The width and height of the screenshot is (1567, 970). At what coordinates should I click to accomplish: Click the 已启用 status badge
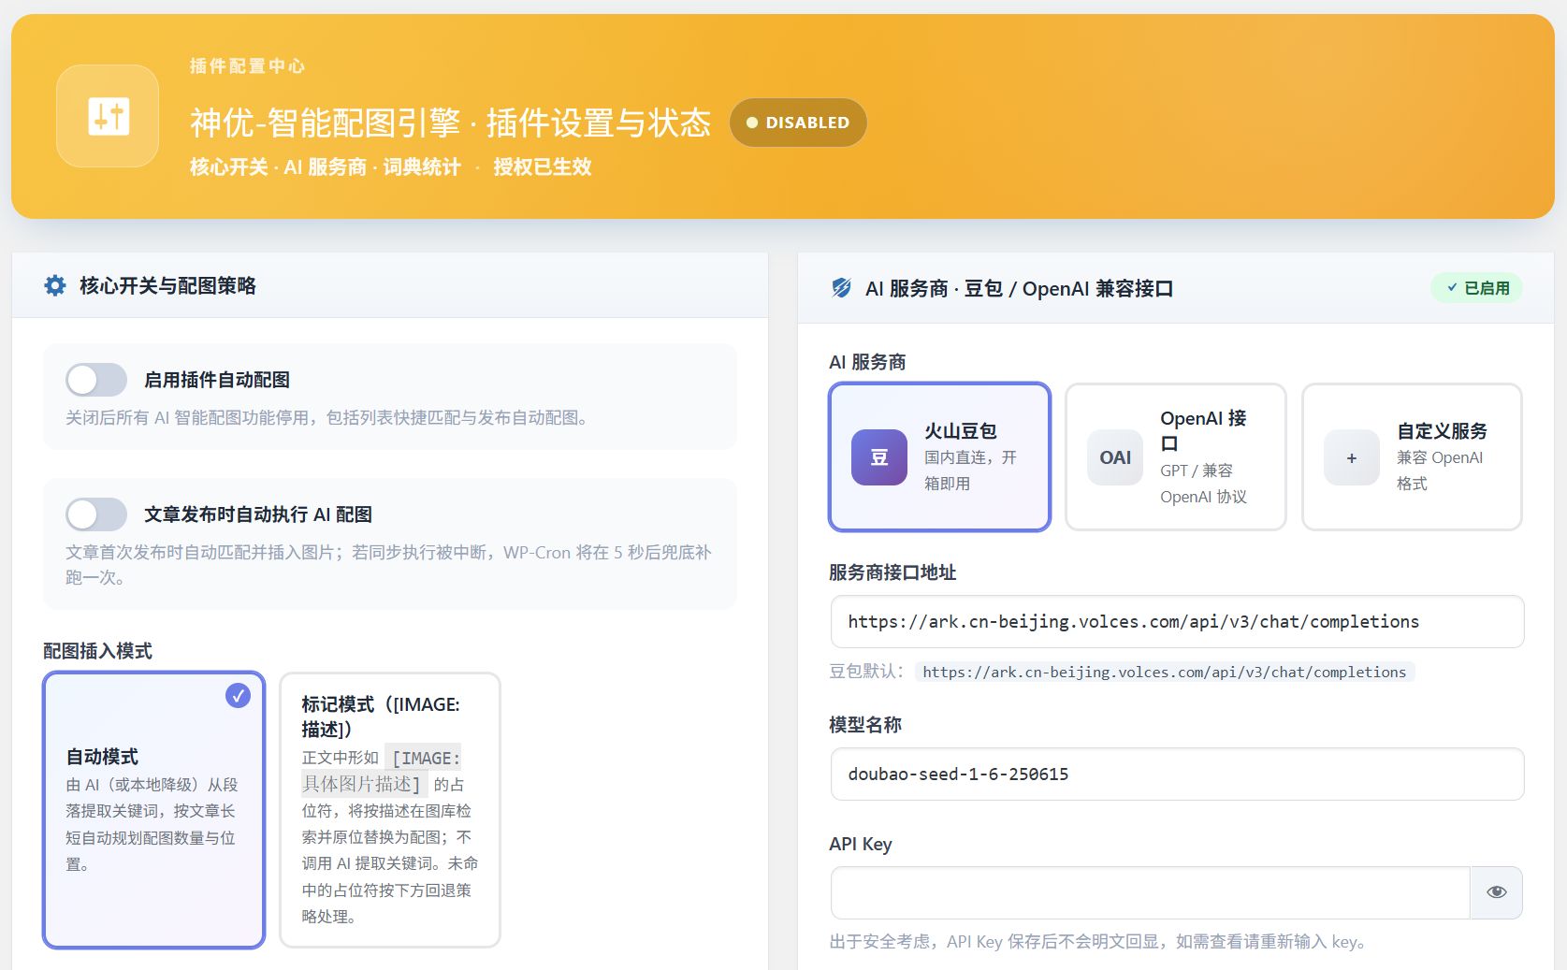[x=1477, y=288]
